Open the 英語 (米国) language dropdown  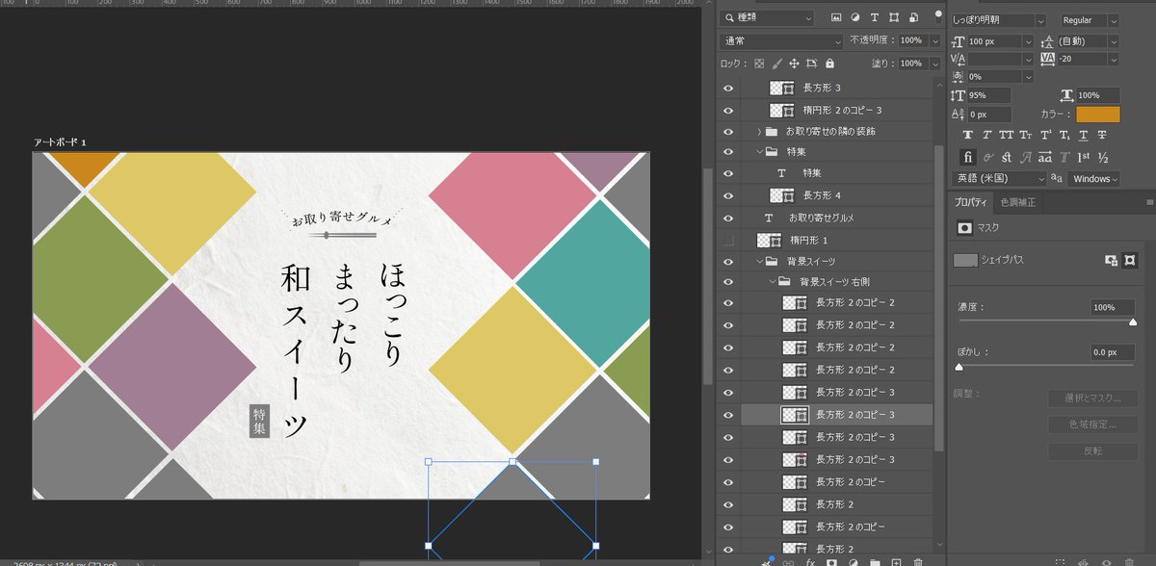(x=998, y=179)
